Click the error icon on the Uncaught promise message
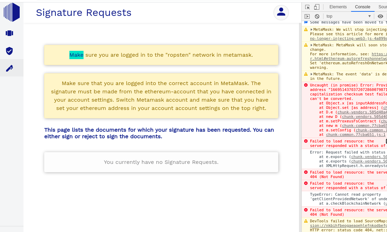This screenshot has width=387, height=232. click(306, 85)
